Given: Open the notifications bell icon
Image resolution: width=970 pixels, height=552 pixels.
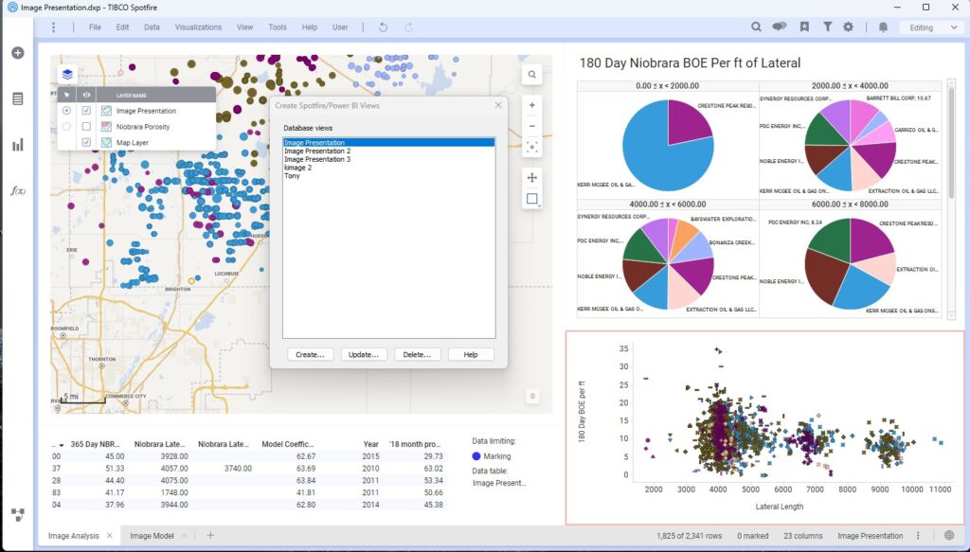Looking at the screenshot, I should pyautogui.click(x=884, y=27).
